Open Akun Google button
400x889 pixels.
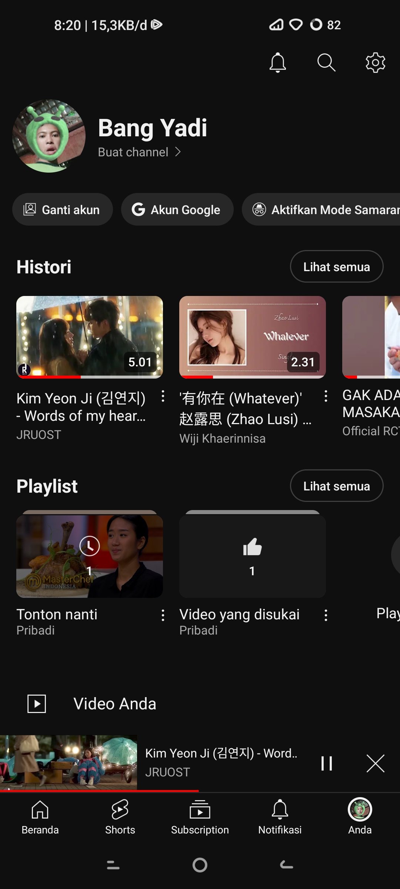[177, 209]
